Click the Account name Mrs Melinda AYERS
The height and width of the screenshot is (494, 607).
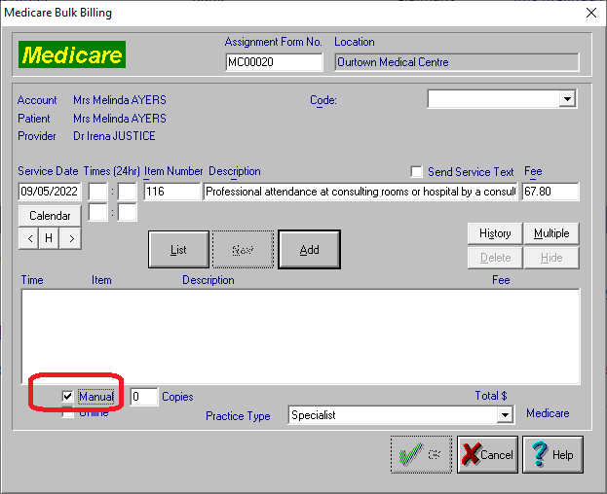click(120, 100)
